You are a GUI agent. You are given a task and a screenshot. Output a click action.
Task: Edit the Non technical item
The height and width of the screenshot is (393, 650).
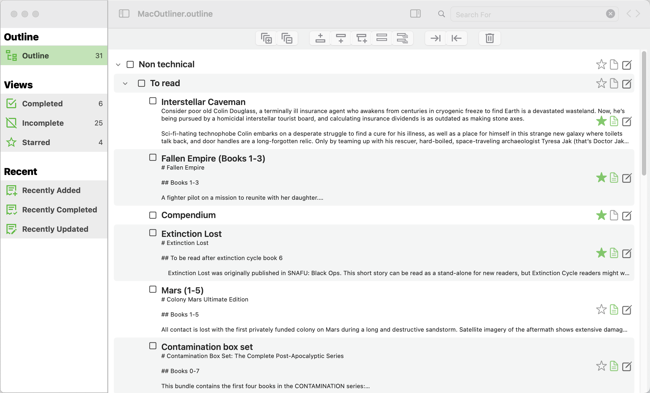click(627, 65)
